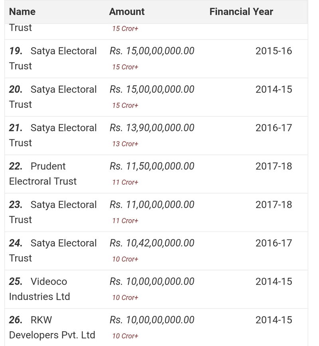The height and width of the screenshot is (346, 319).
Task: Click 2017-18 year for Prudent Electroral Trust
Action: pyautogui.click(x=274, y=166)
